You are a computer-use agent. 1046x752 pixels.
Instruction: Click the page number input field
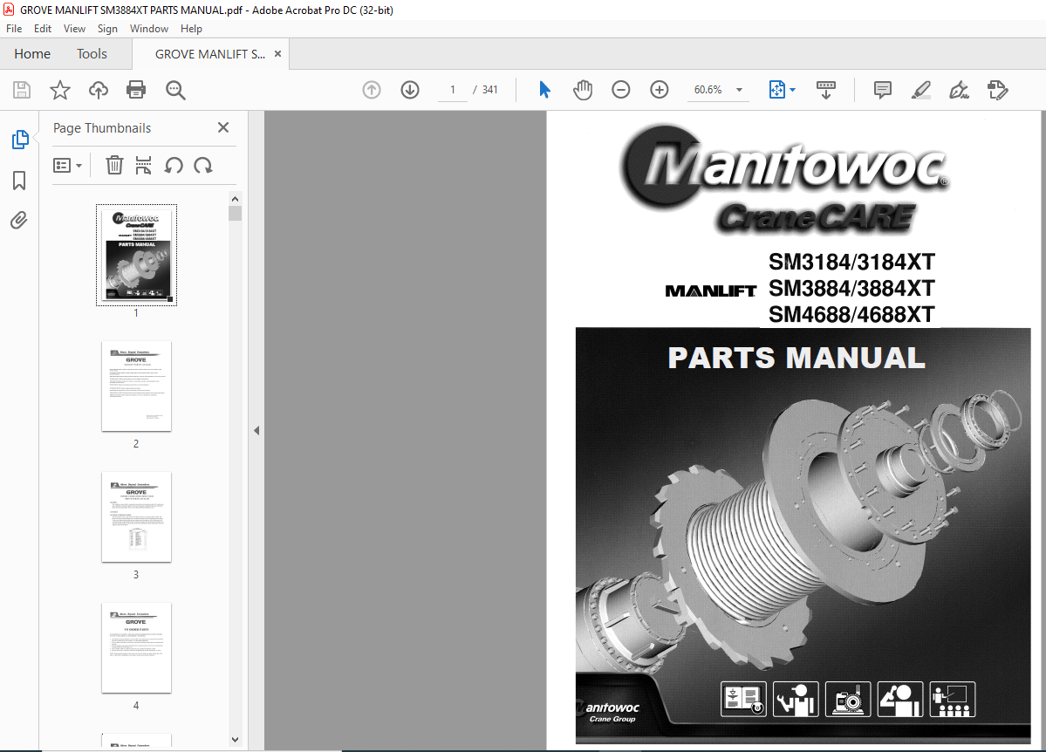[453, 89]
